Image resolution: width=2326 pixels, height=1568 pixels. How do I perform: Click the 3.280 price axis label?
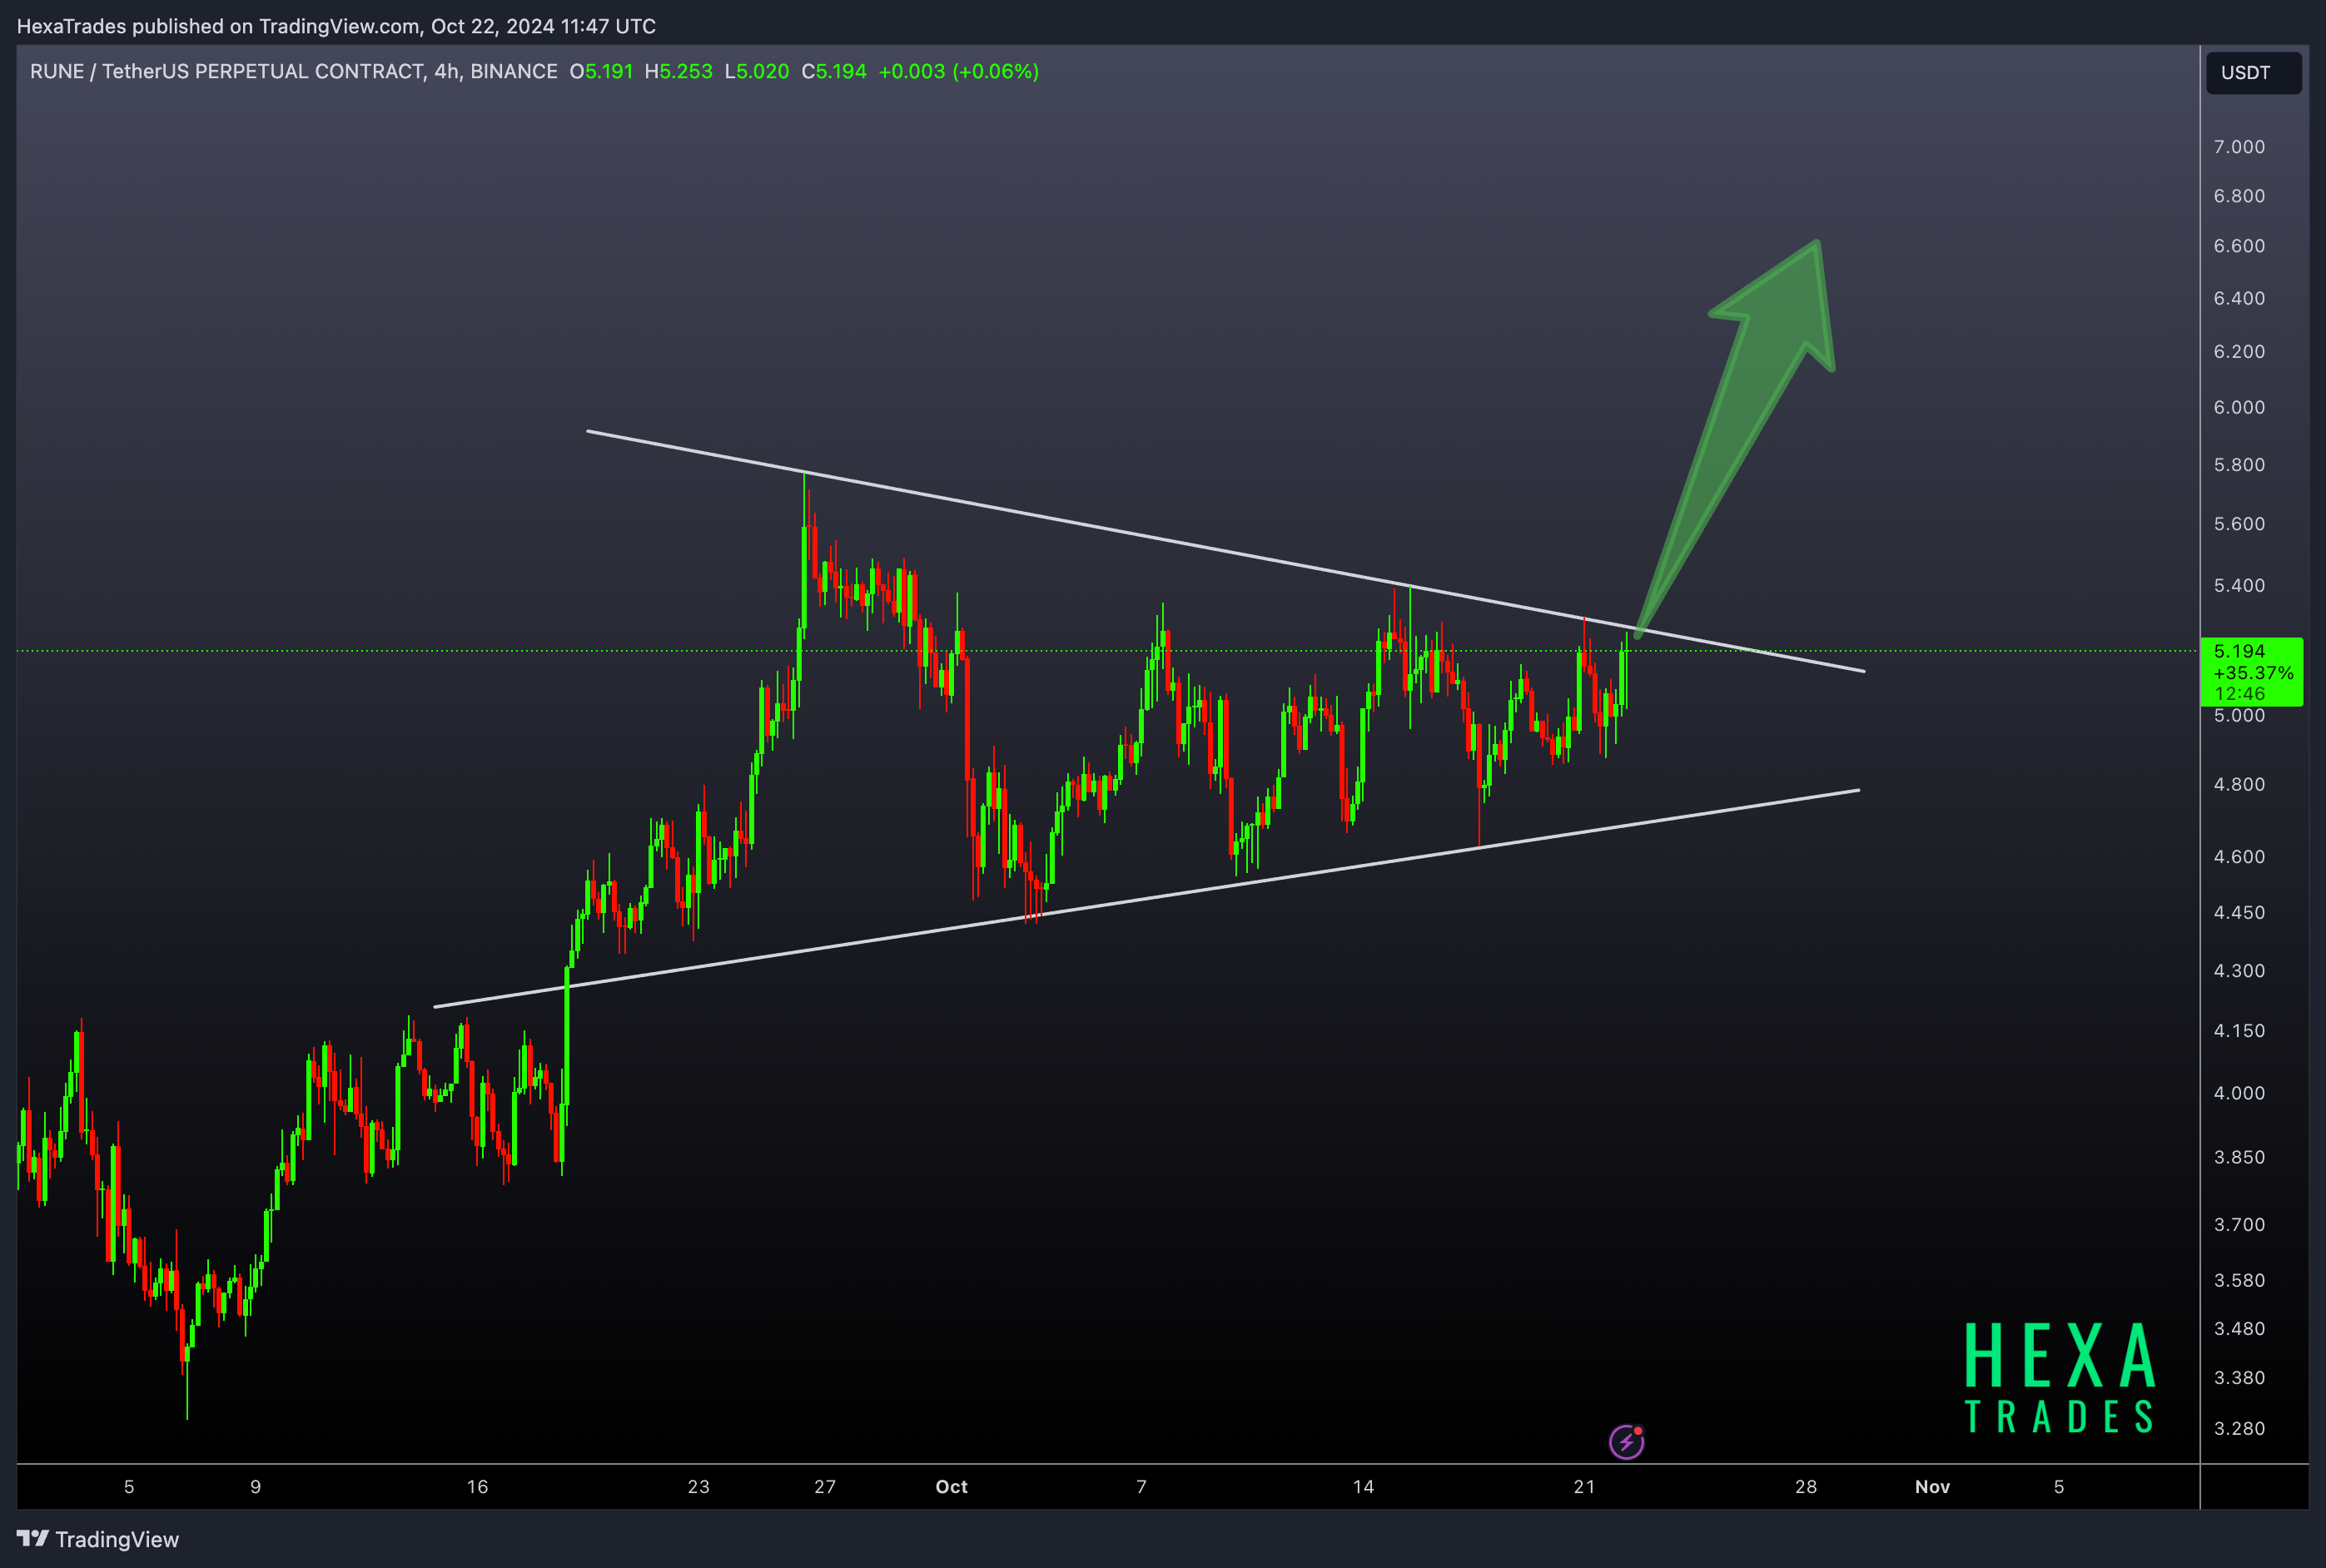point(2239,1428)
